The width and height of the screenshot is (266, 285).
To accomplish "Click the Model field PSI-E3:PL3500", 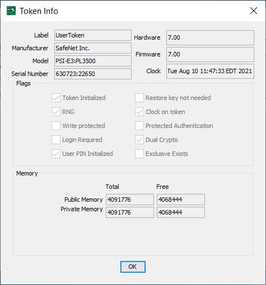I will click(93, 61).
